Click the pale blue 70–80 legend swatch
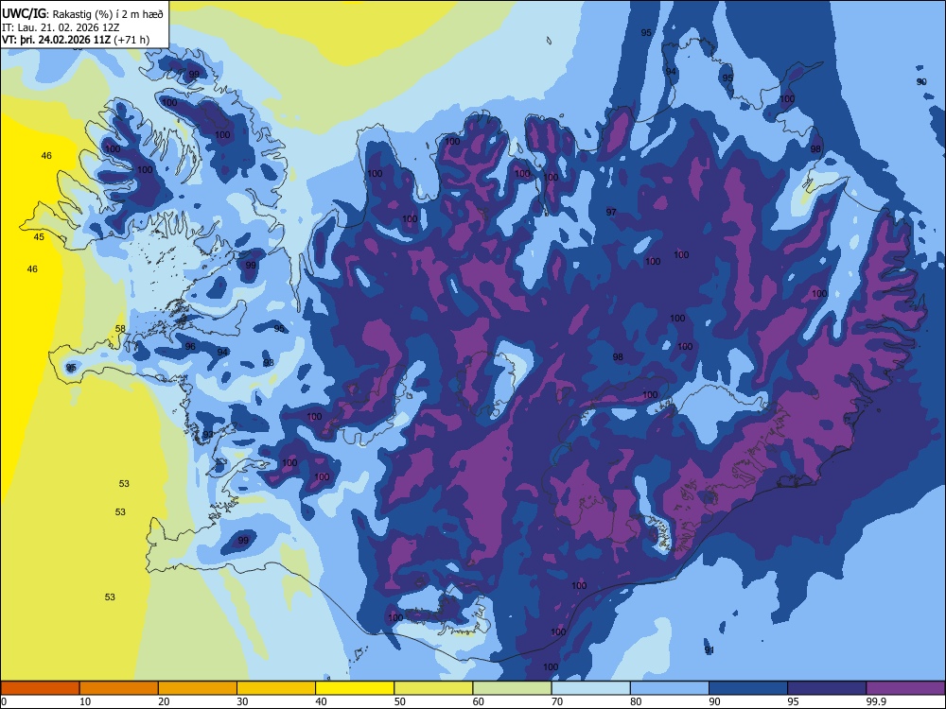Viewport: 946px width, 709px height. [590, 688]
